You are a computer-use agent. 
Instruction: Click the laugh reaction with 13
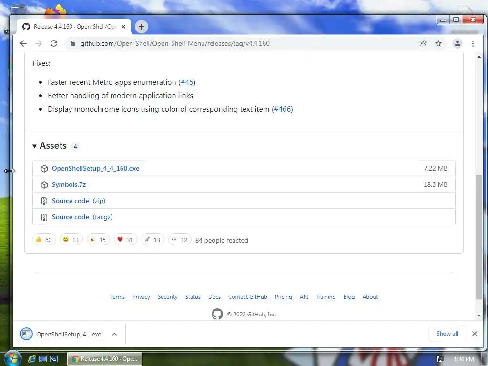[x=71, y=240]
